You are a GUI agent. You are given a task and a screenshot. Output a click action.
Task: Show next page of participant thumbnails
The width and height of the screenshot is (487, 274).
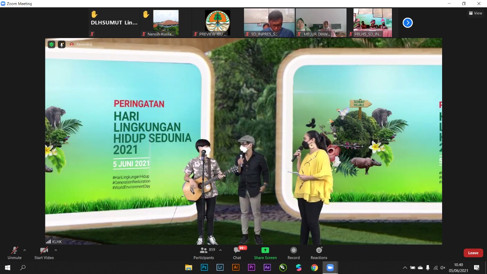[x=407, y=23]
